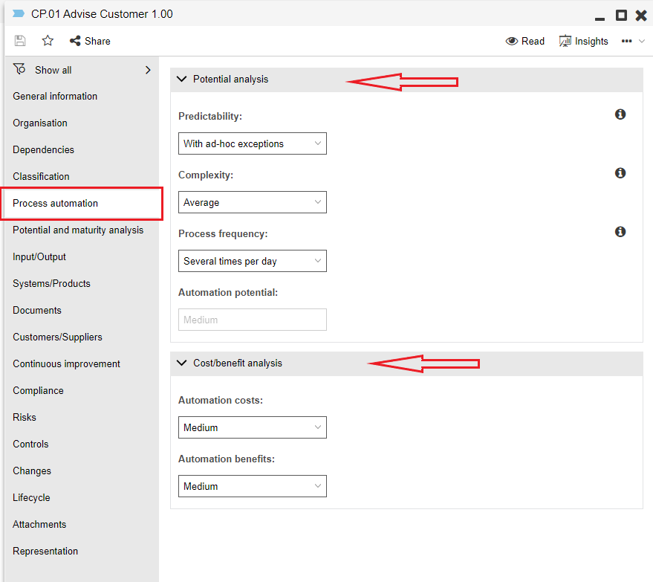Click the Show all filter icon
This screenshot has height=582, width=653.
tap(19, 69)
